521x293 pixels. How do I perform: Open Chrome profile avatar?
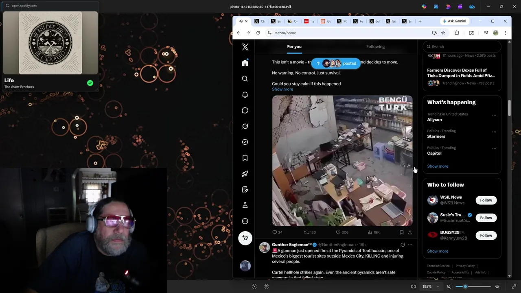(x=496, y=33)
